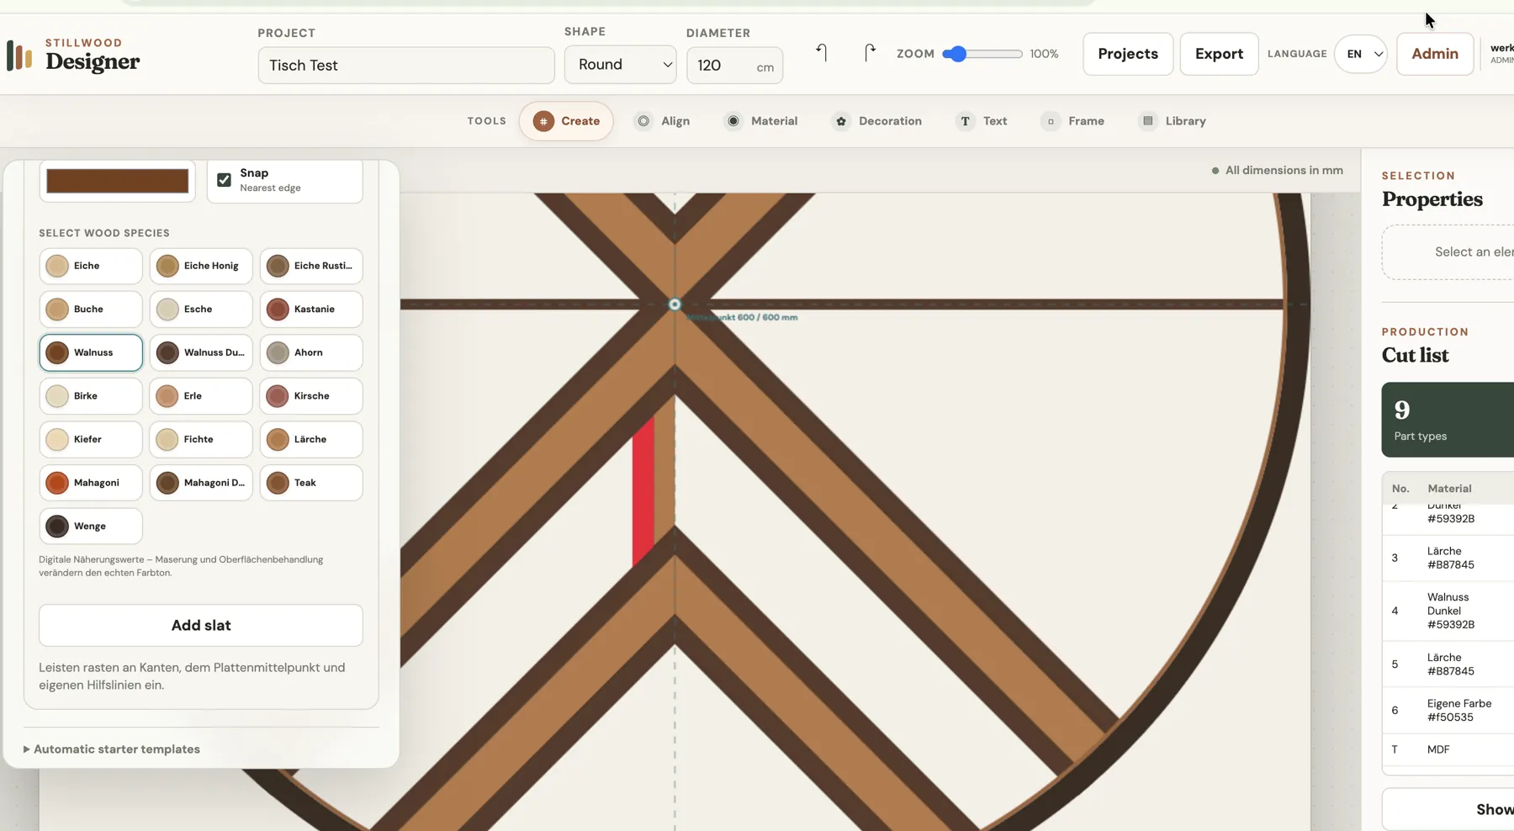The height and width of the screenshot is (831, 1514).
Task: Select Walnuss Dunkel wood option
Action: (201, 352)
